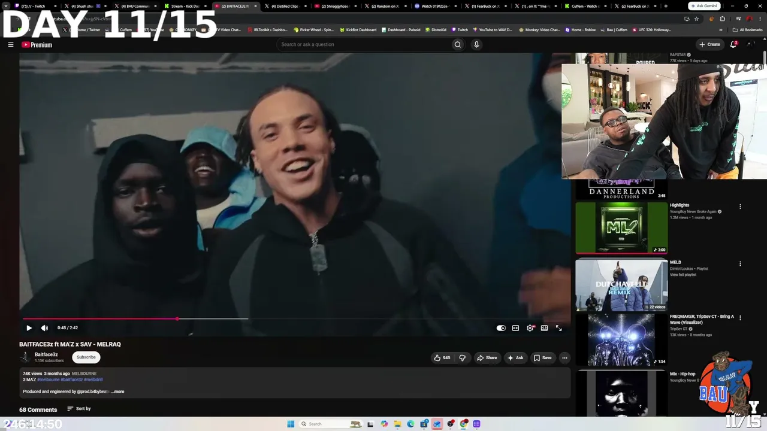
Task: Open File Explorer from the taskbar
Action: click(x=397, y=424)
